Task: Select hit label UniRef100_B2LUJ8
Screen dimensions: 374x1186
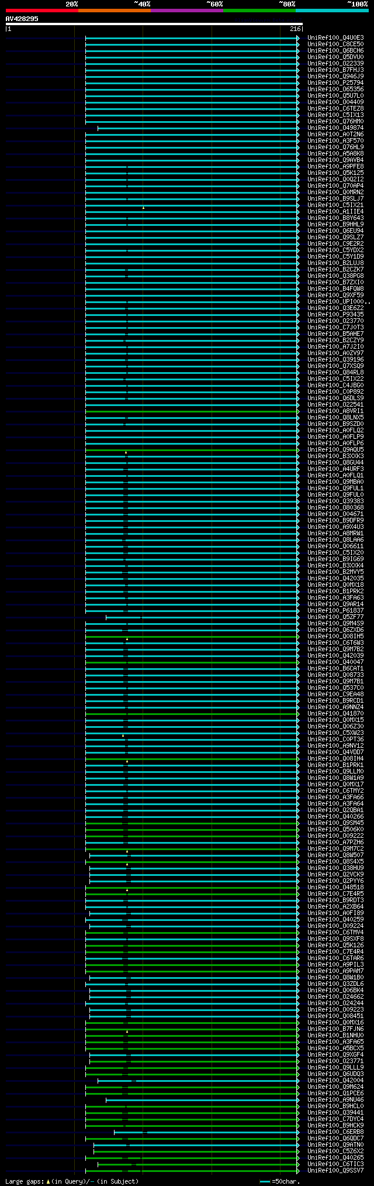Action: (335, 263)
